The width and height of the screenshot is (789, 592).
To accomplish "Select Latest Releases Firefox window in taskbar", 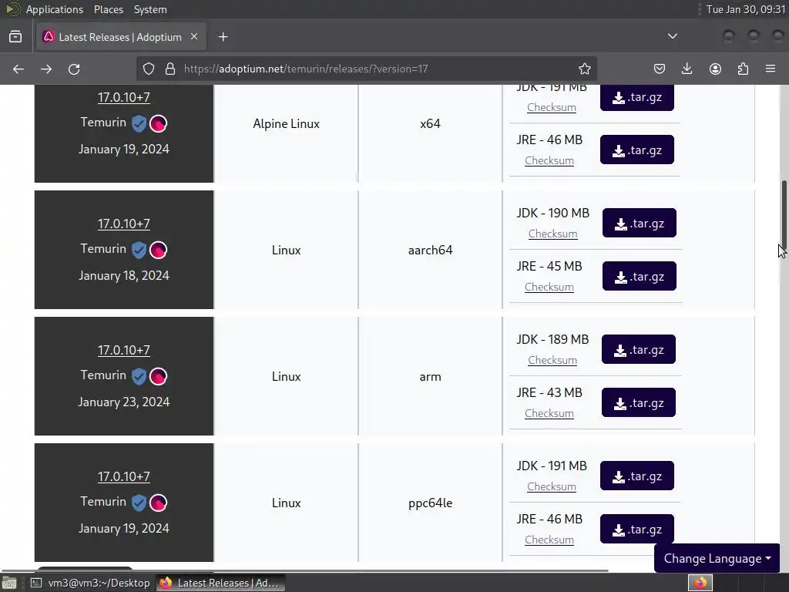I will (220, 583).
